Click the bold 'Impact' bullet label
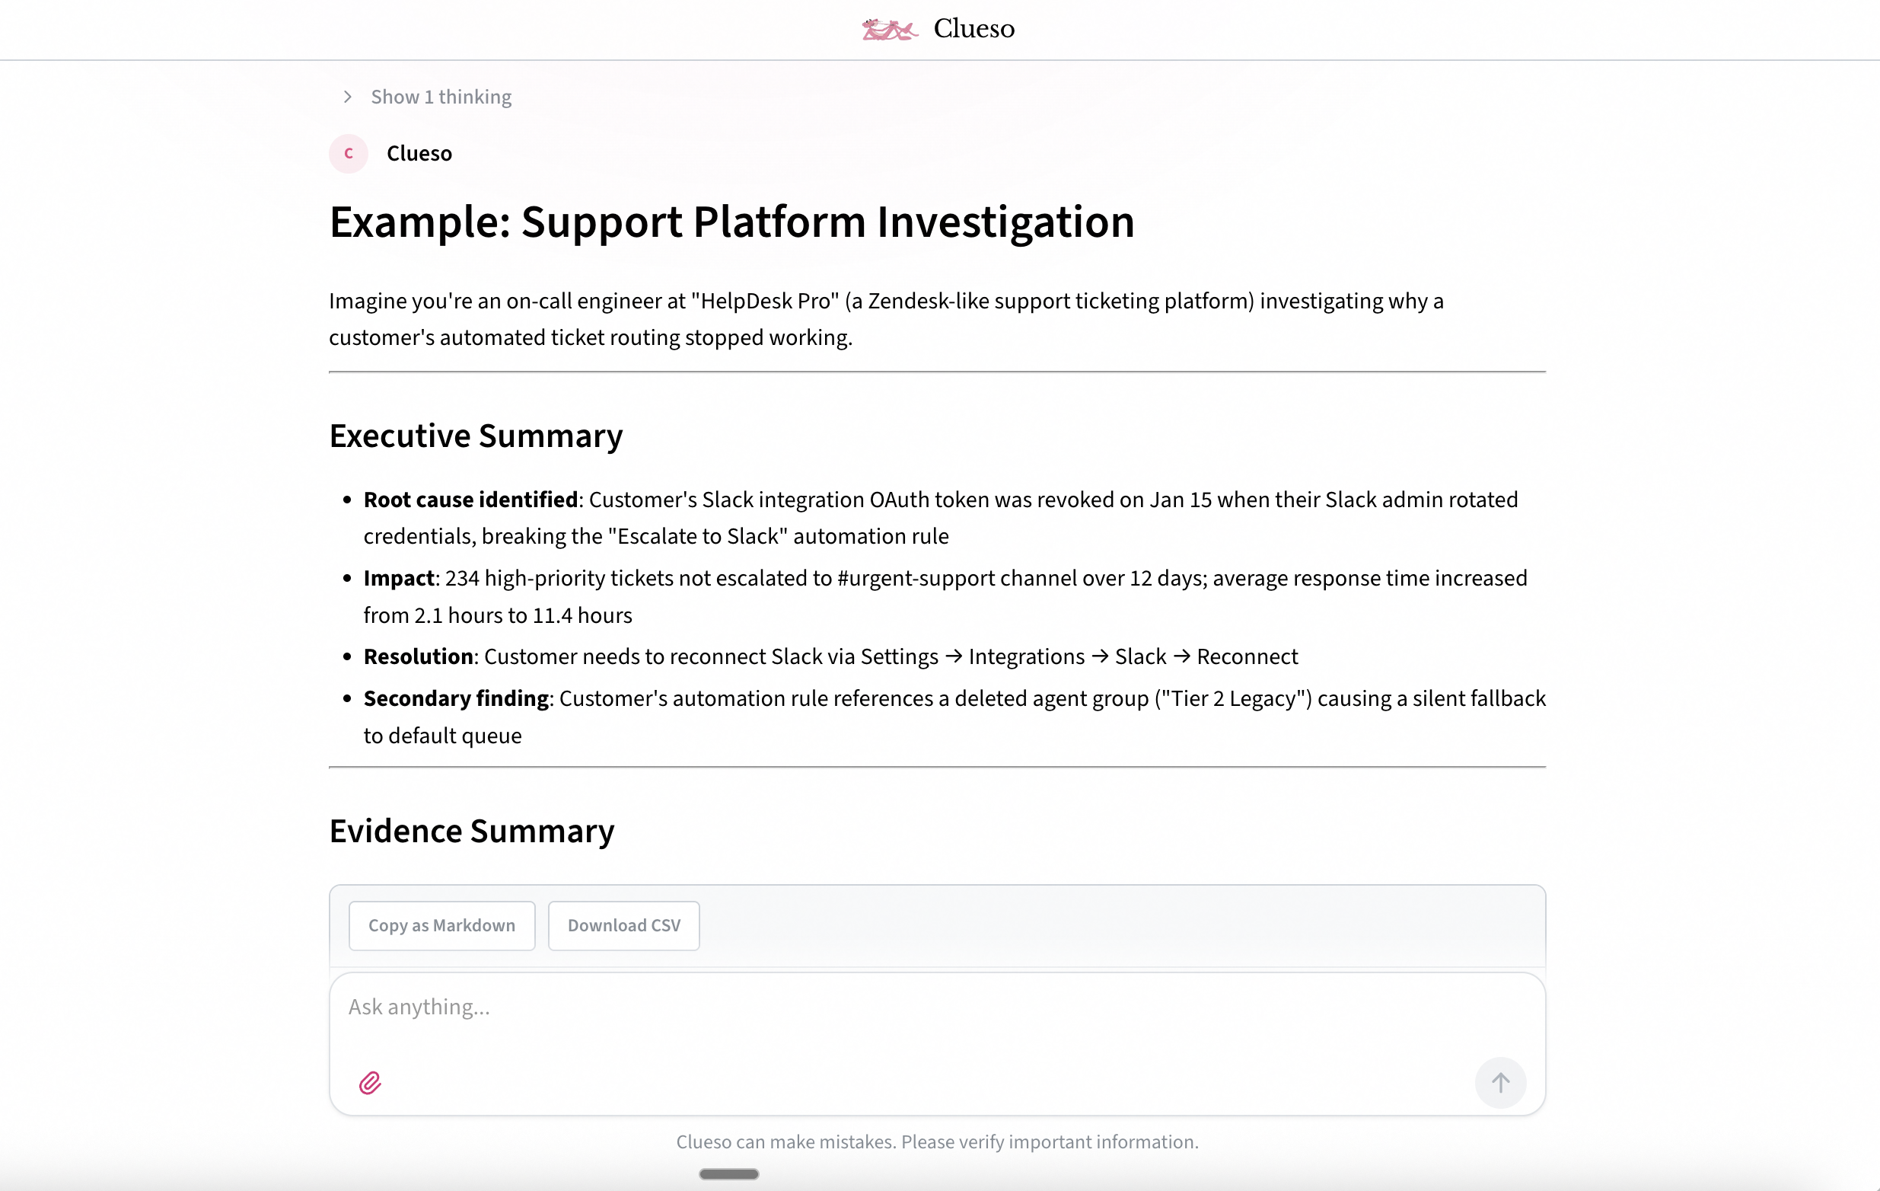This screenshot has height=1191, width=1880. coord(398,579)
